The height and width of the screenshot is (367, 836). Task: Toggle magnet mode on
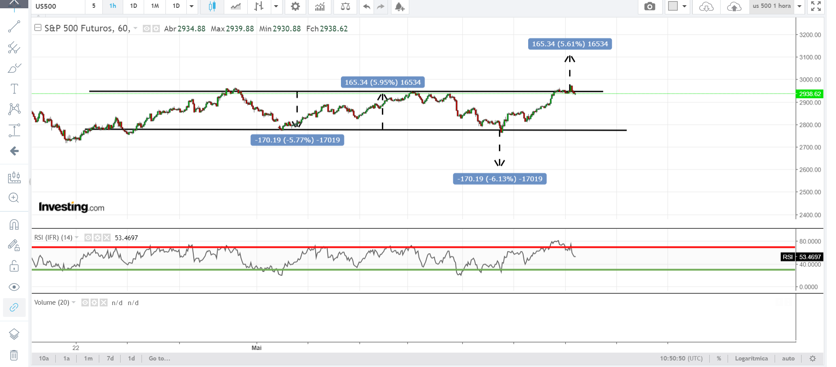(x=14, y=224)
